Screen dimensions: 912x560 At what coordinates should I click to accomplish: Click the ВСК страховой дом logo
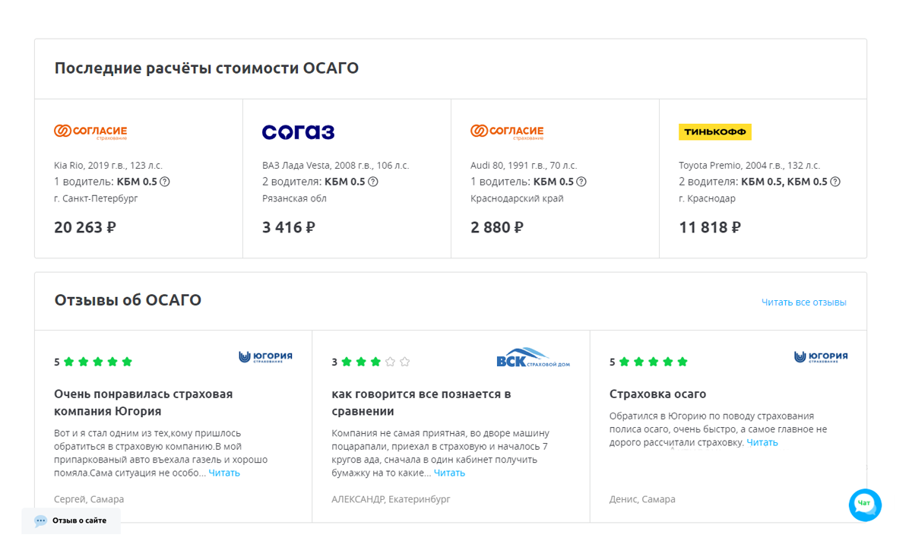533,358
